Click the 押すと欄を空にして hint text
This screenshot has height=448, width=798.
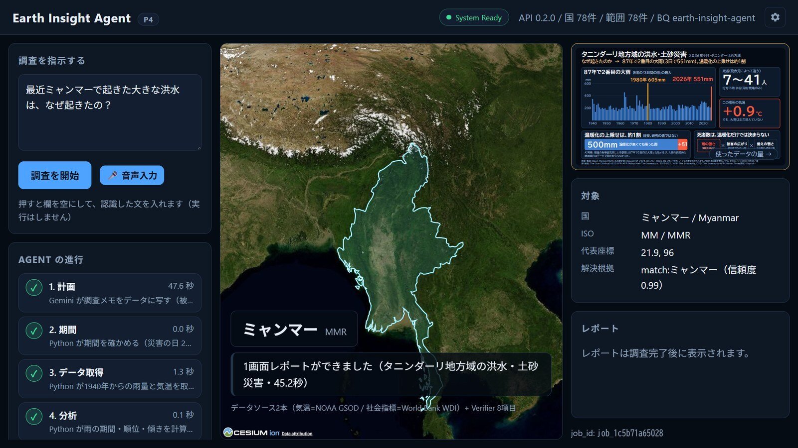[x=109, y=211]
